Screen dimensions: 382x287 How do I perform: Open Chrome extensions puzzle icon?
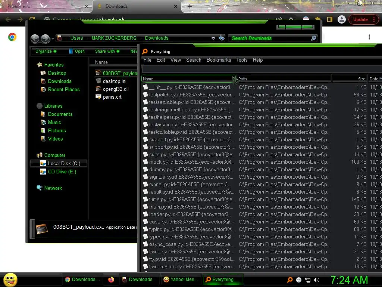318,19
